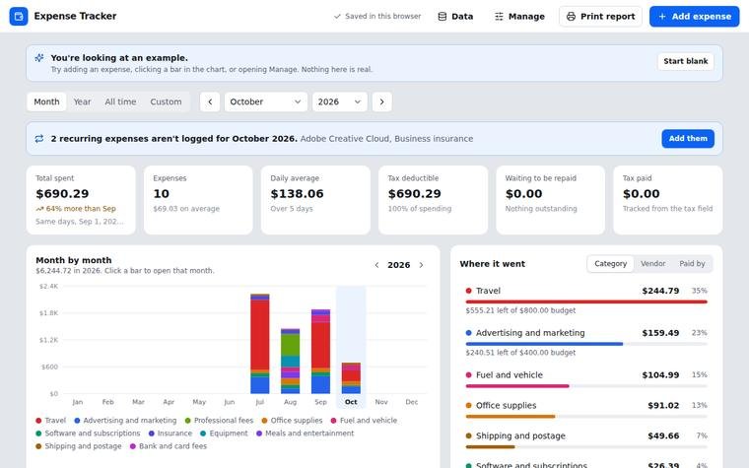Click the recurring arrows icon in the banner

point(39,139)
